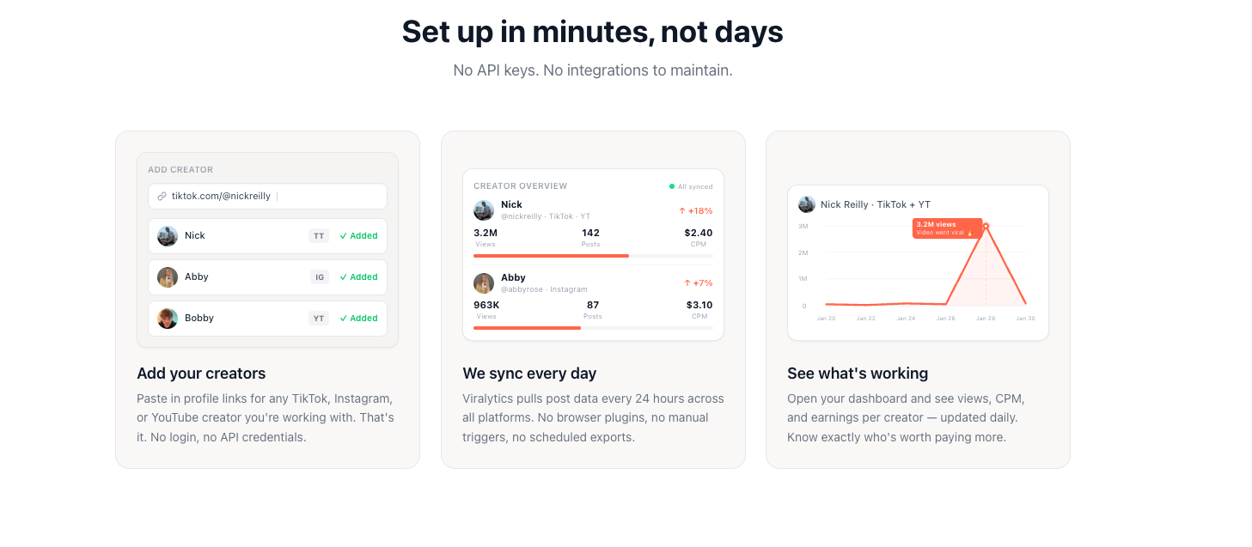Click the 3.2M views tooltip on chart
1252x547 pixels.
(946, 228)
